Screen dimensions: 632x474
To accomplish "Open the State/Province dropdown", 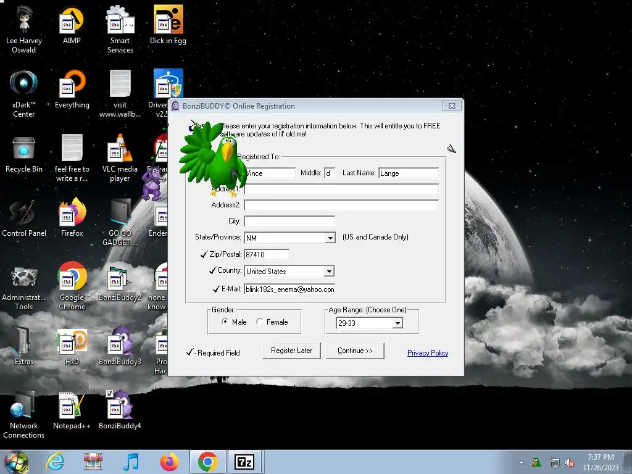I will pos(330,238).
